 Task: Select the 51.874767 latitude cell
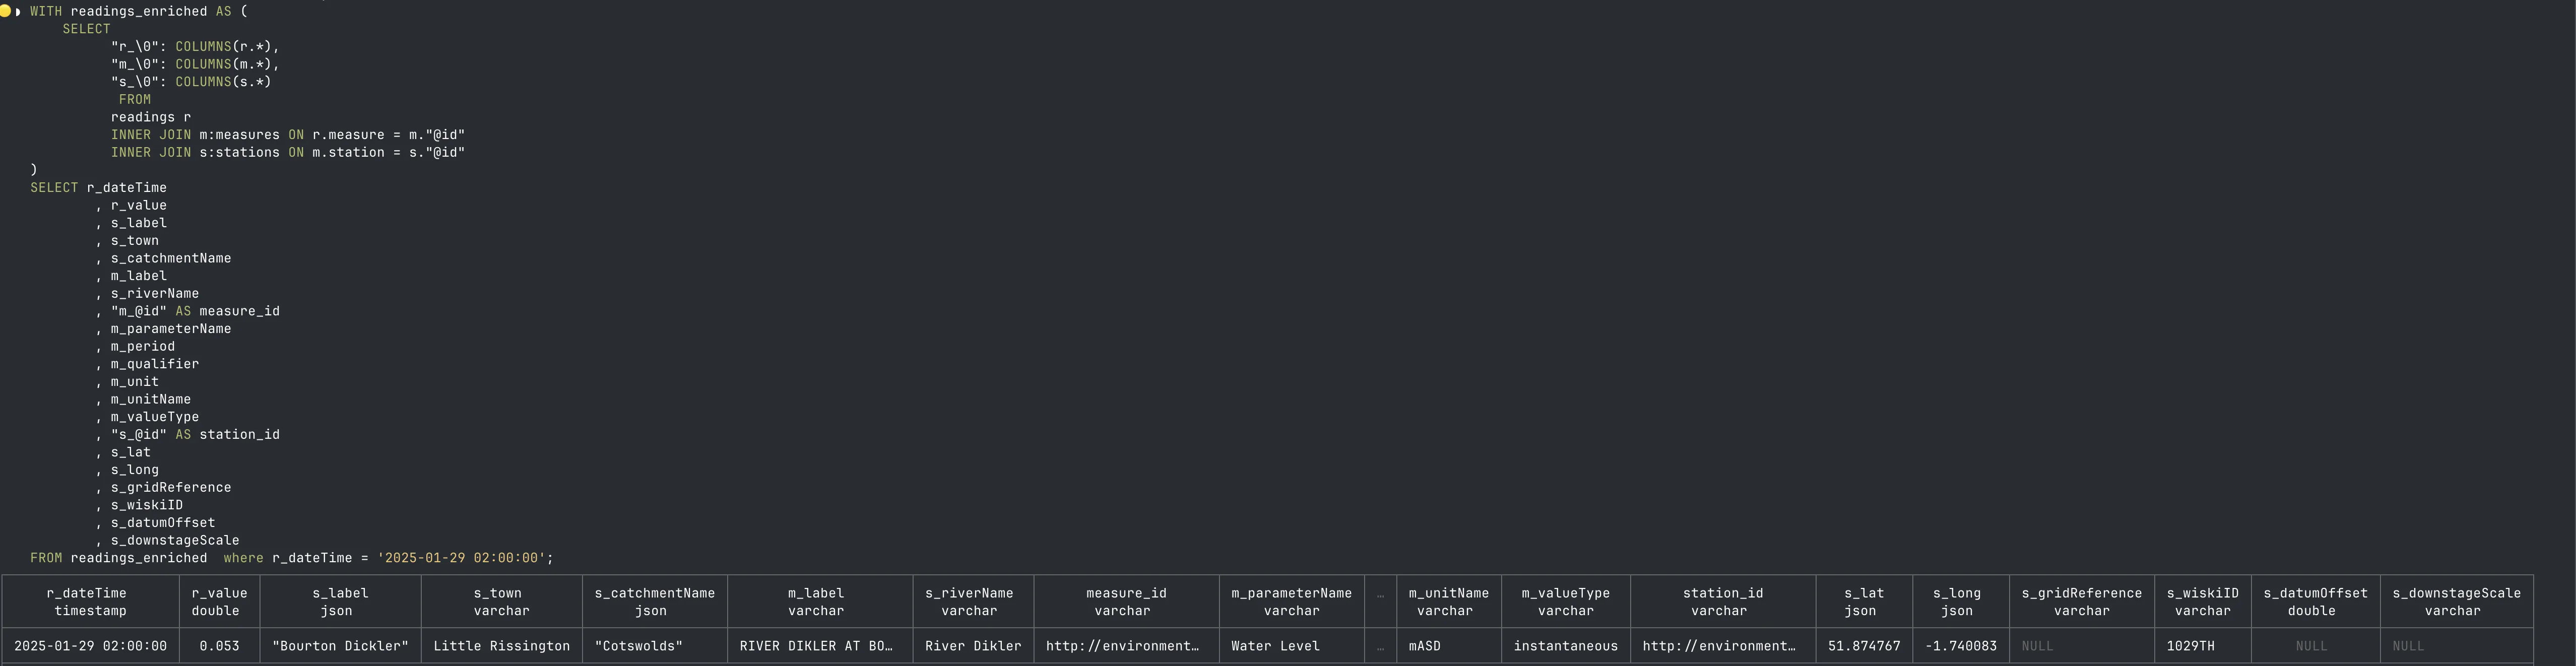(1864, 646)
